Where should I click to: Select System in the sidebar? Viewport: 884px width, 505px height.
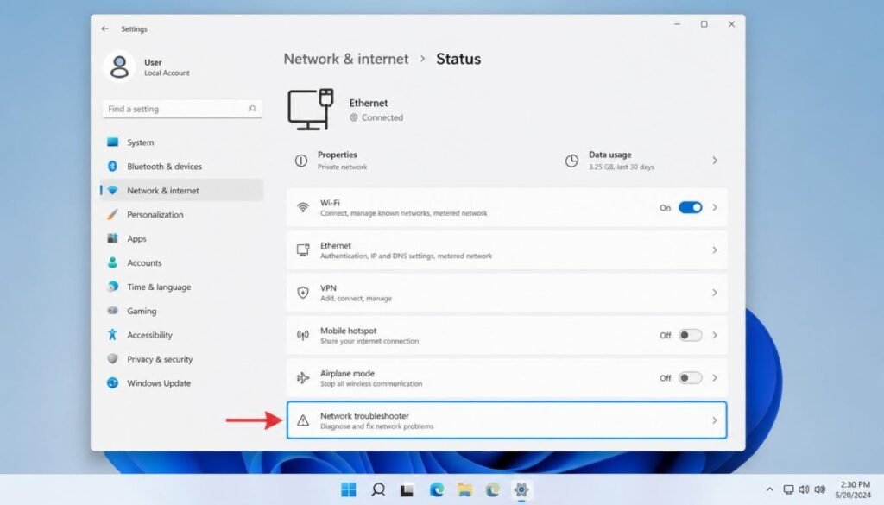[182, 142]
